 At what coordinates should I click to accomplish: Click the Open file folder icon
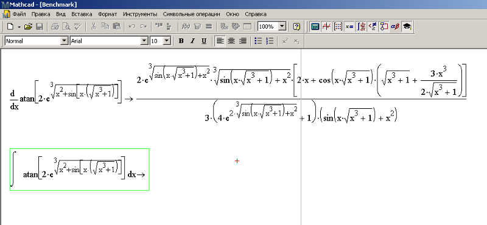[28, 27]
